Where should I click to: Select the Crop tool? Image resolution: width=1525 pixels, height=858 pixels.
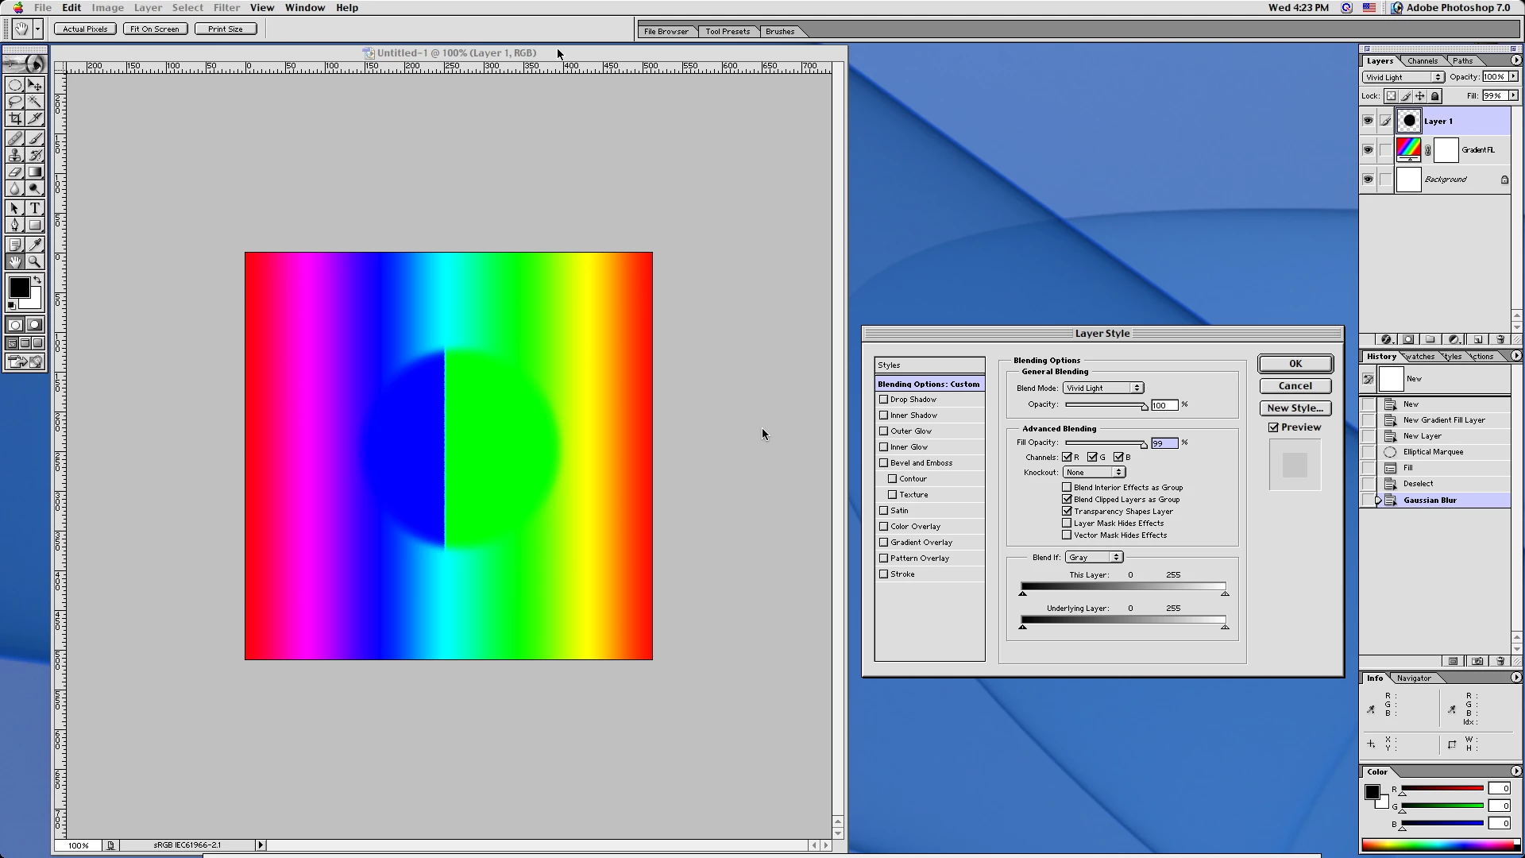pyautogui.click(x=14, y=119)
